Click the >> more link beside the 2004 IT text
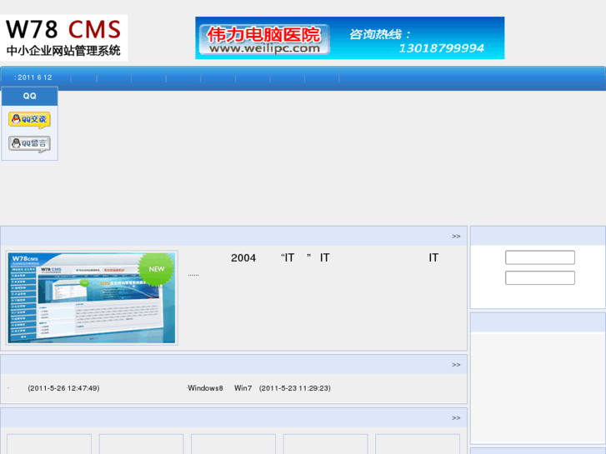Image resolution: width=606 pixels, height=454 pixels. 456,236
